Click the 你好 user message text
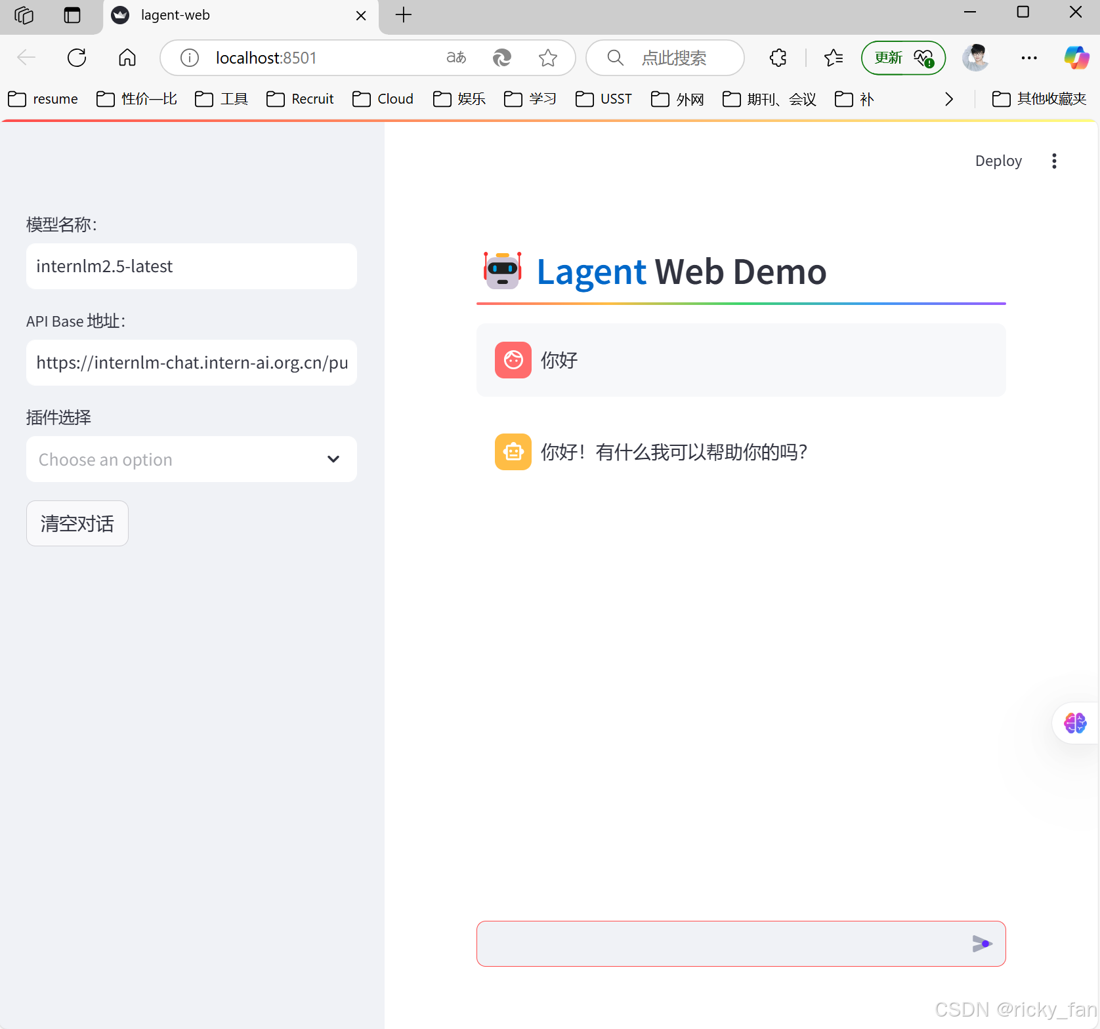 (x=559, y=360)
